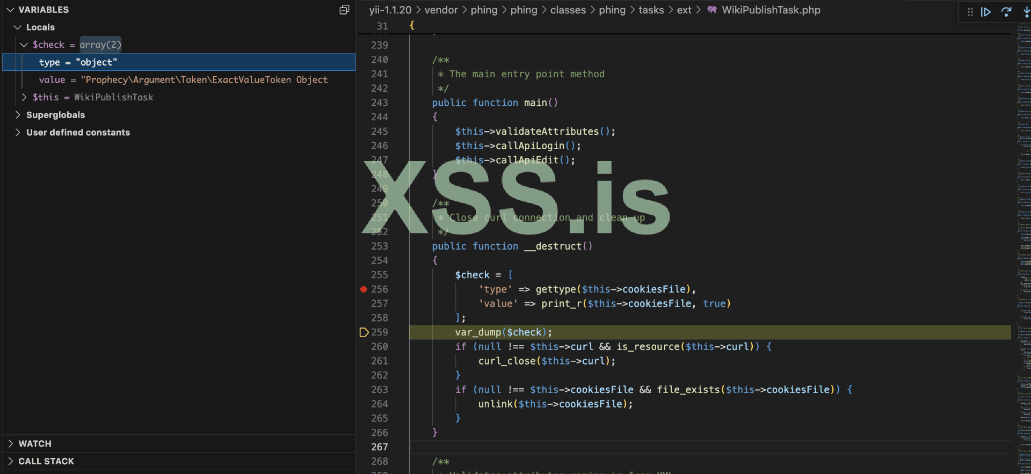Image resolution: width=1031 pixels, height=474 pixels.
Task: Select the type = "object" variable row
Action: pyautogui.click(x=179, y=62)
